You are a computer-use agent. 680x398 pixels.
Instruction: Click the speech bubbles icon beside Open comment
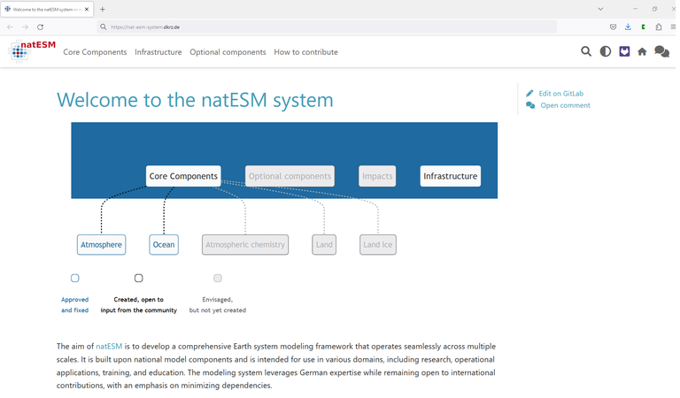[530, 105]
